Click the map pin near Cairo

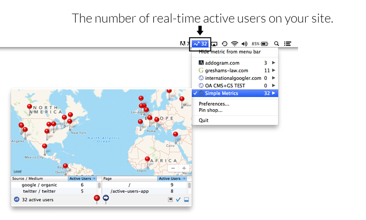point(175,134)
